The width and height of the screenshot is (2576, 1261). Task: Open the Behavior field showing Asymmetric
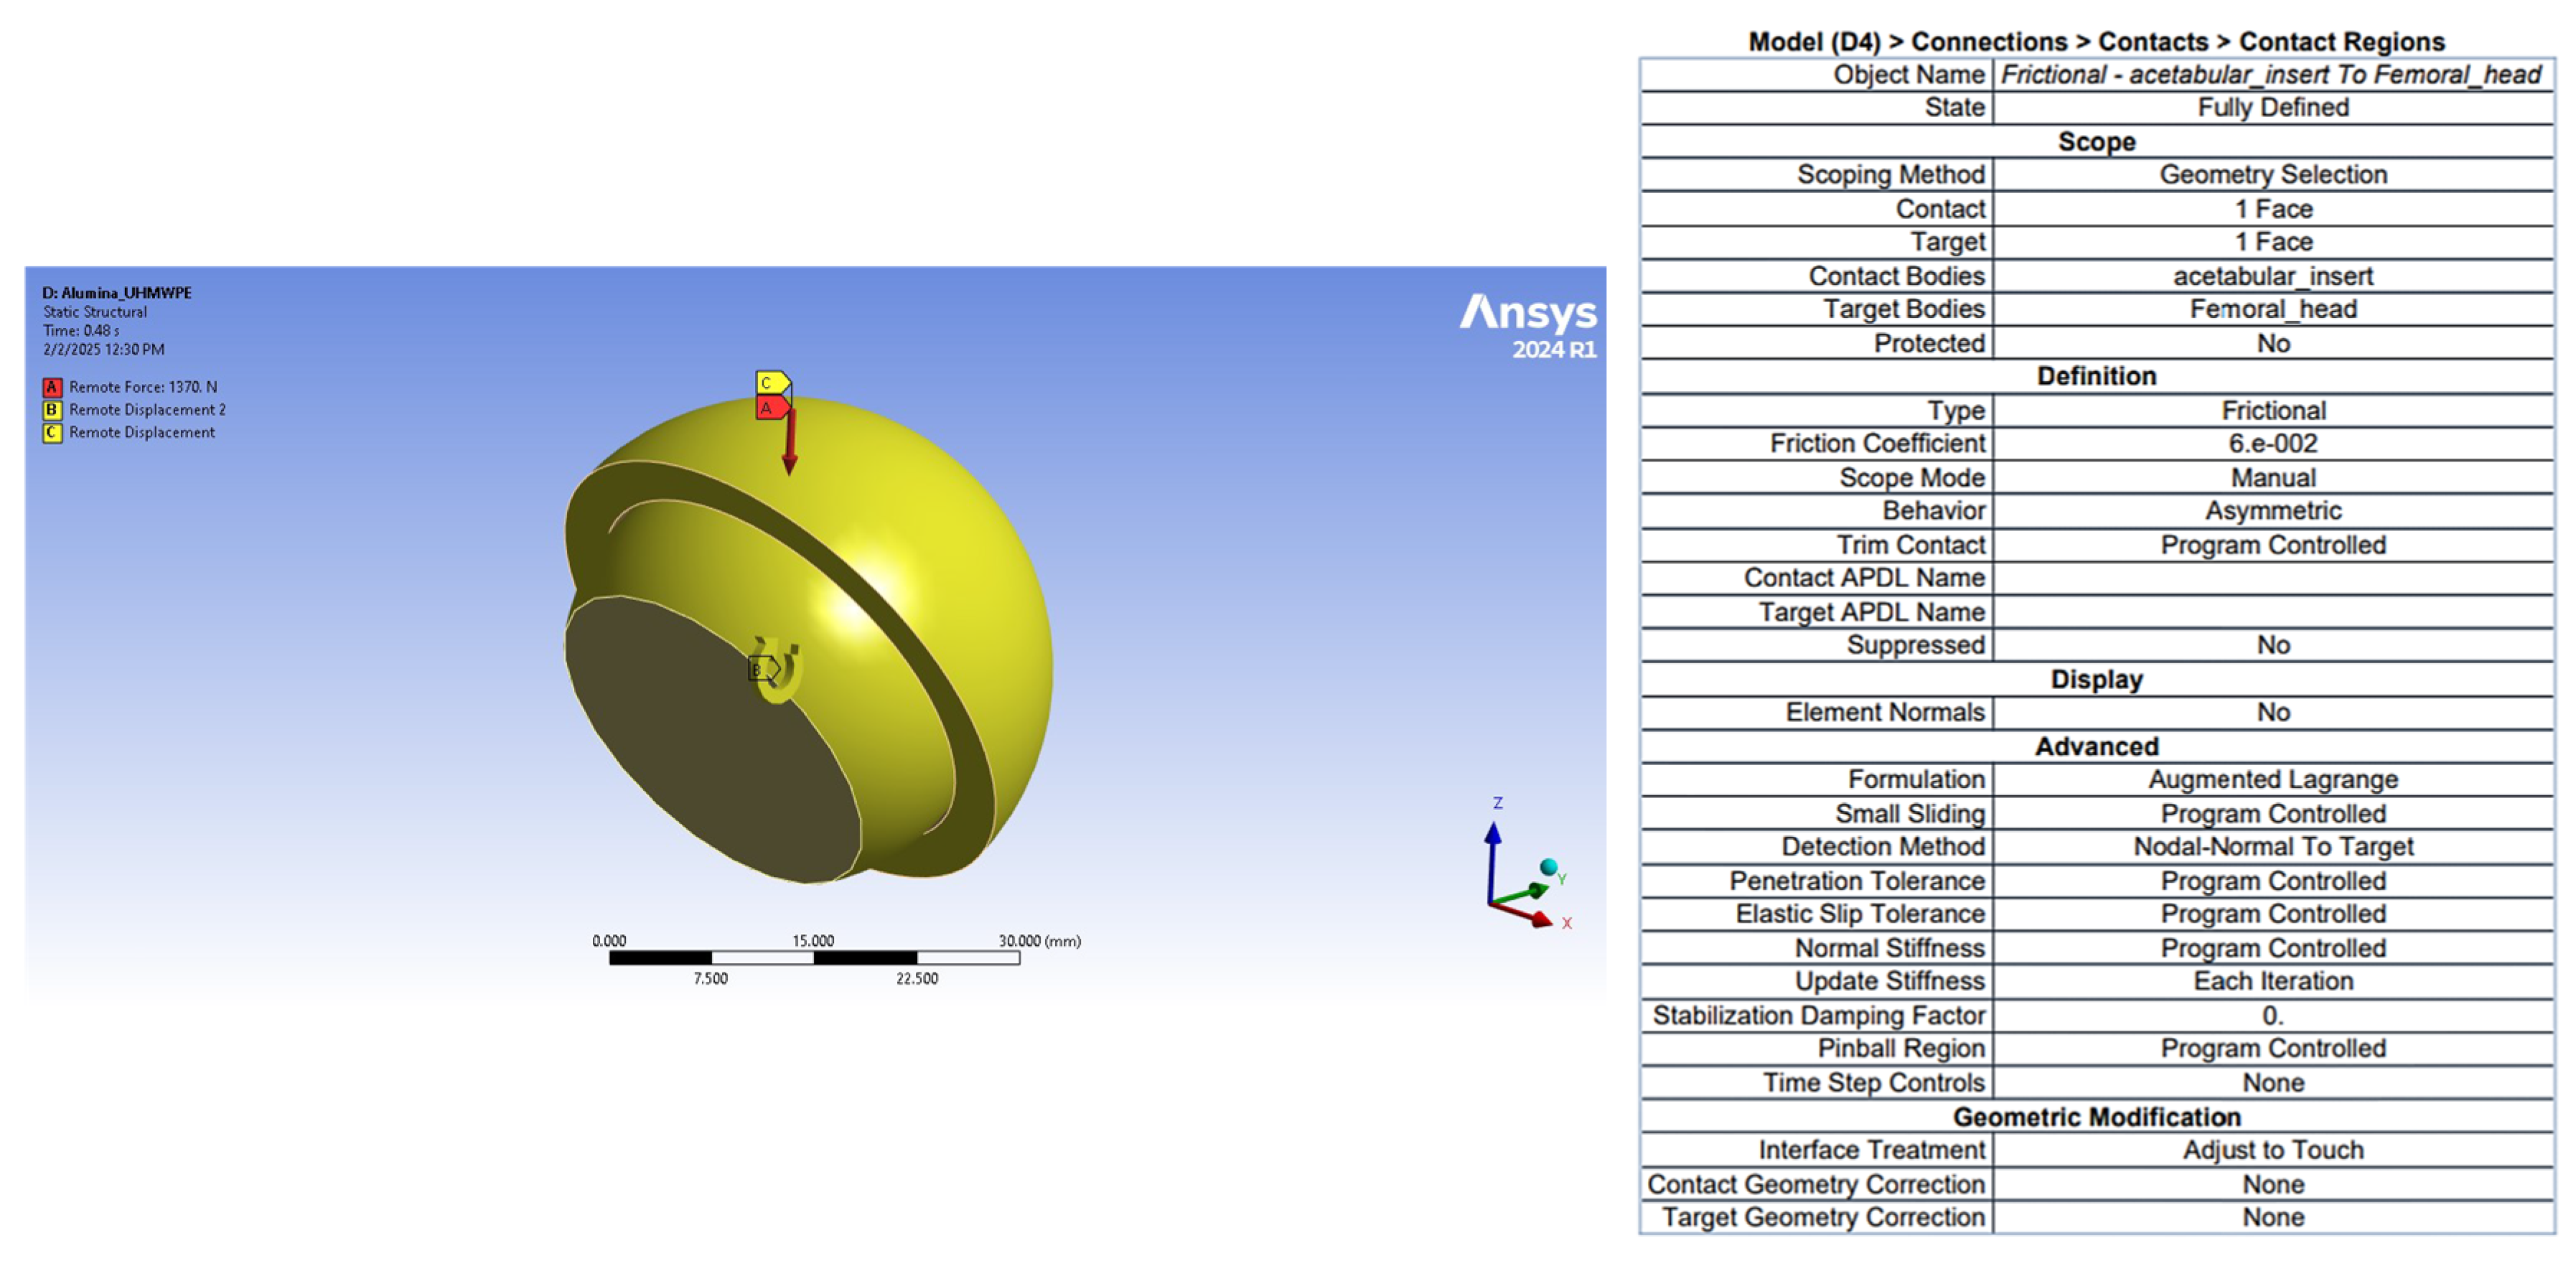tap(2272, 511)
